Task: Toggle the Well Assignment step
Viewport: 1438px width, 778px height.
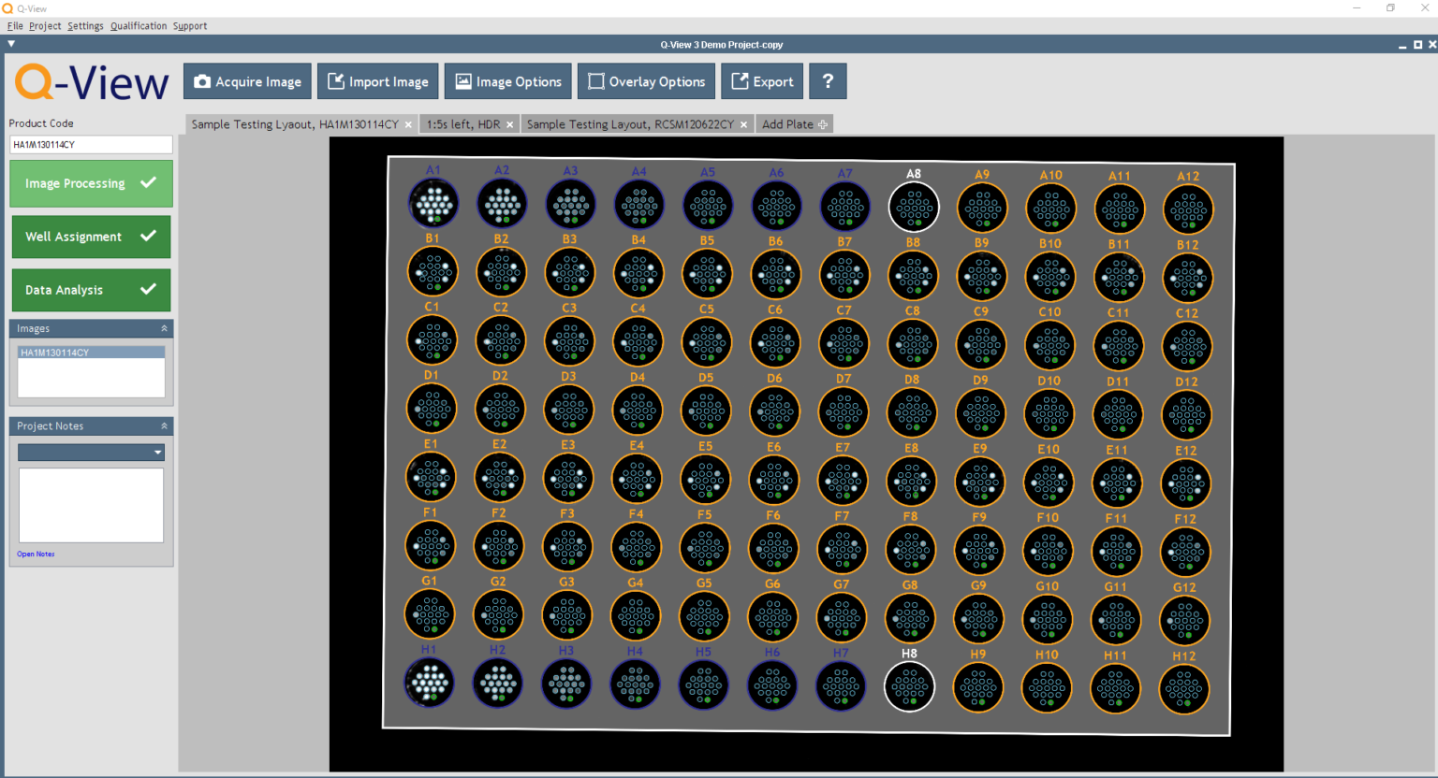Action: coord(91,237)
